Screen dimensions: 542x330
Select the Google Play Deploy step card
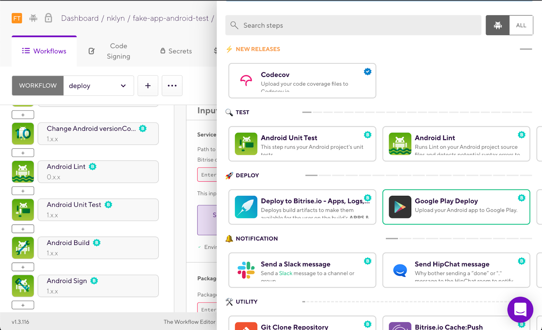click(456, 207)
